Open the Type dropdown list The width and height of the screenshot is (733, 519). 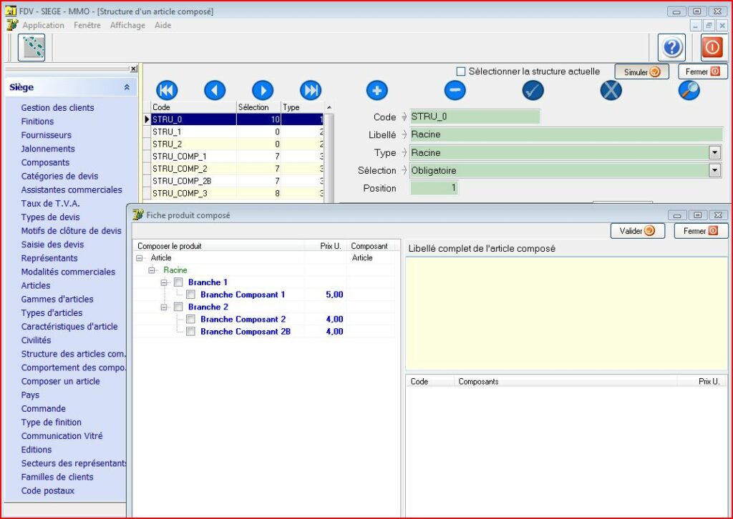714,152
